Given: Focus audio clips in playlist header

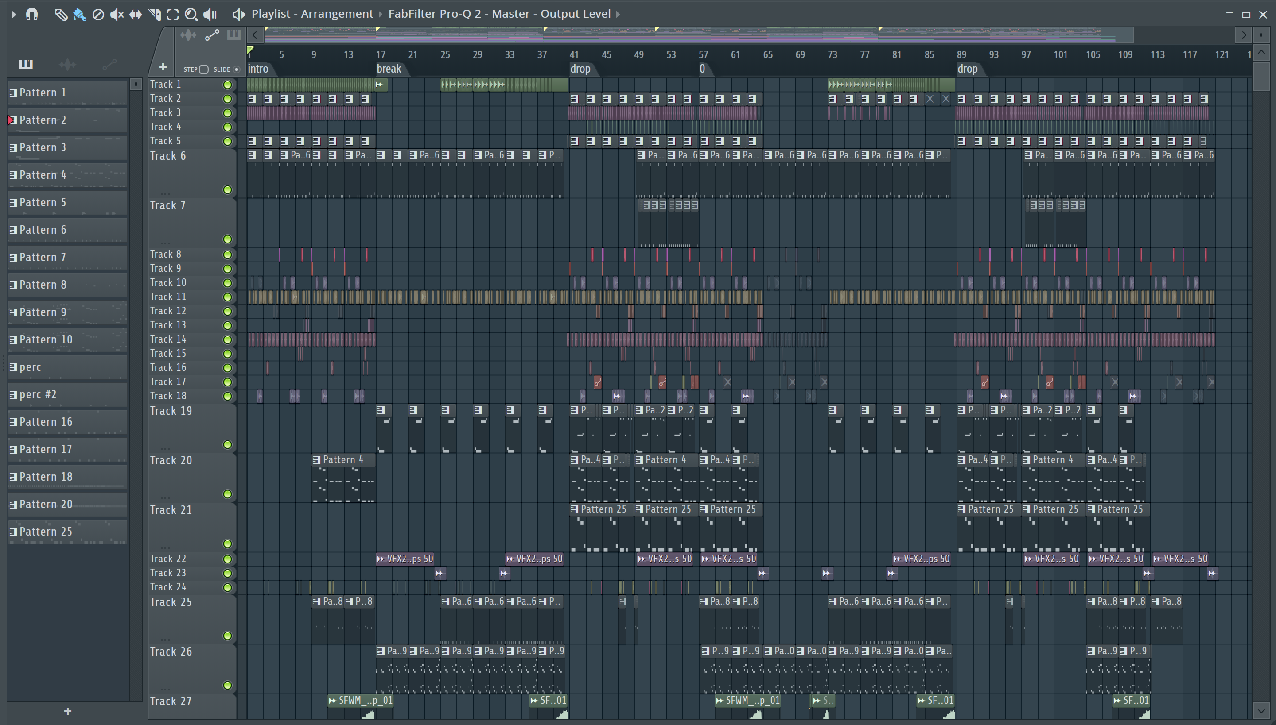Looking at the screenshot, I should [x=188, y=35].
